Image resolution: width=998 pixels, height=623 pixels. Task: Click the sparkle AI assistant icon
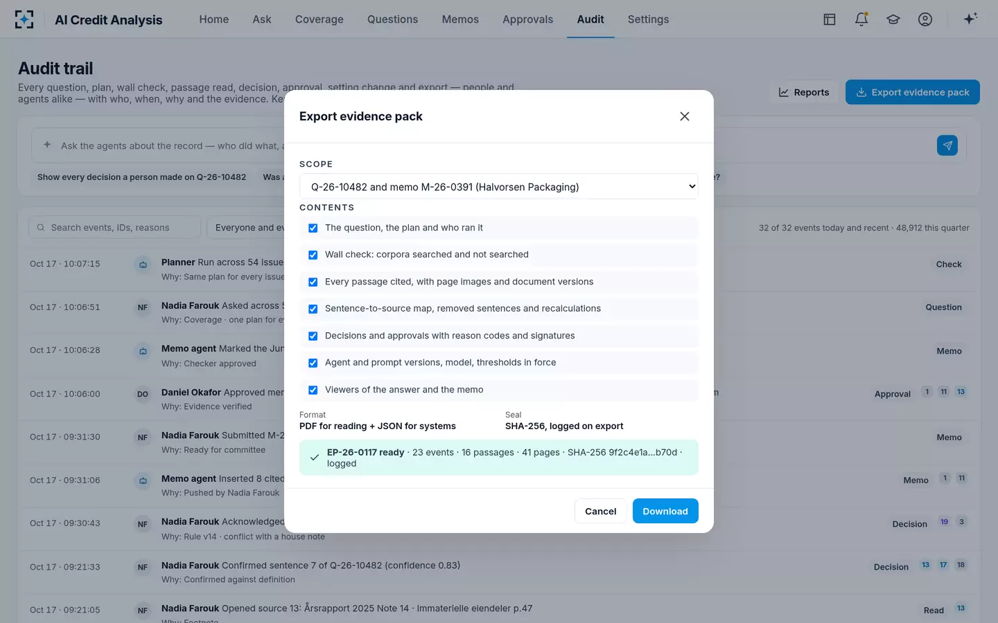970,19
